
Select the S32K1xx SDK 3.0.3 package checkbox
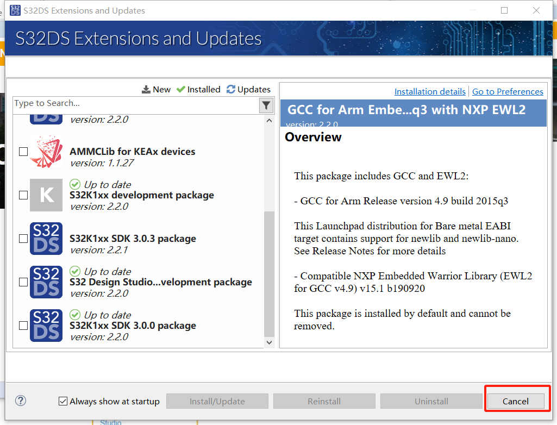[x=23, y=239]
